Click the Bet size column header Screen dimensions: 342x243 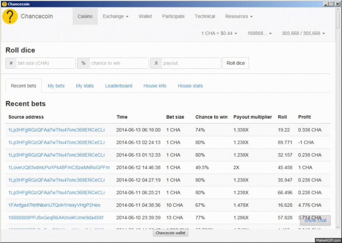(175, 117)
